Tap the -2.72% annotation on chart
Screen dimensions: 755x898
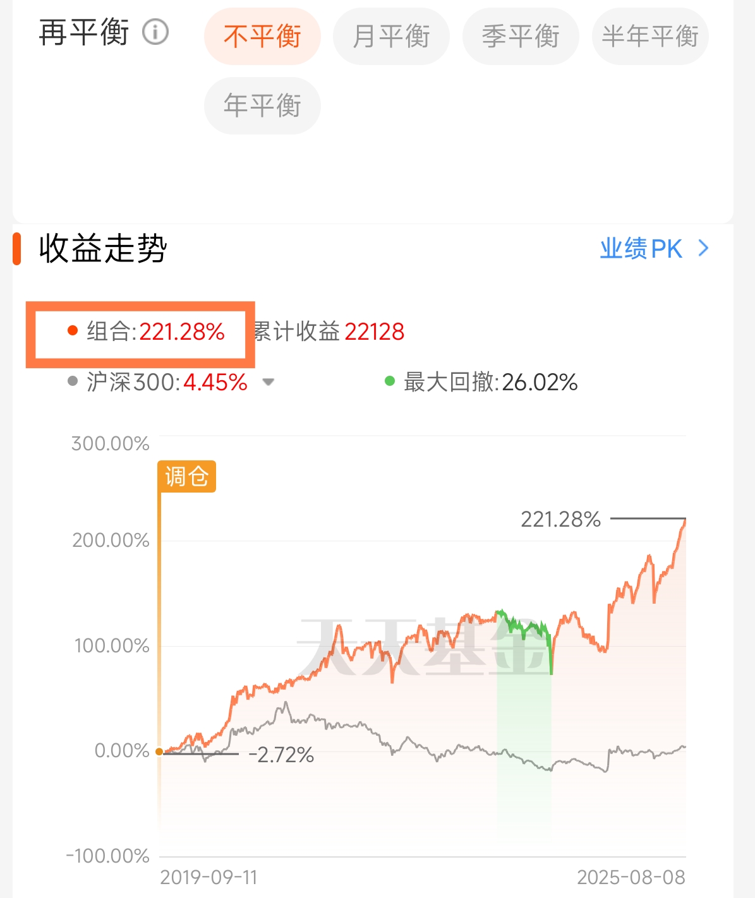click(x=281, y=755)
